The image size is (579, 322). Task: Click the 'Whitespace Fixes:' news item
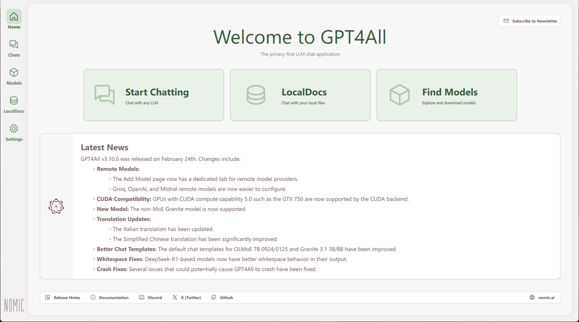click(222, 259)
